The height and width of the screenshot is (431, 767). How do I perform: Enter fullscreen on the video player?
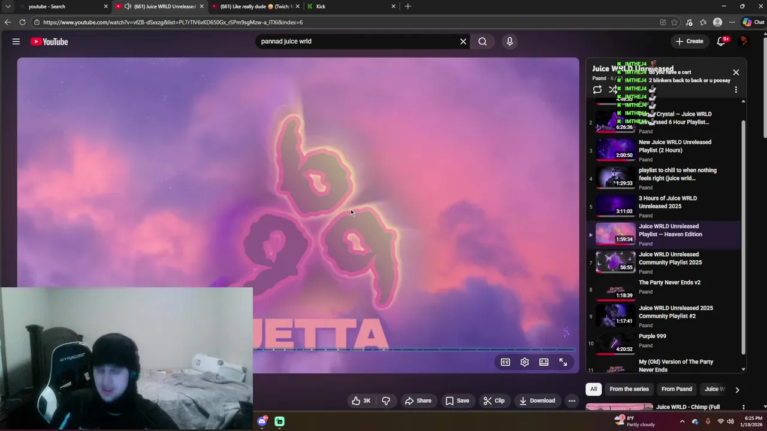click(563, 362)
